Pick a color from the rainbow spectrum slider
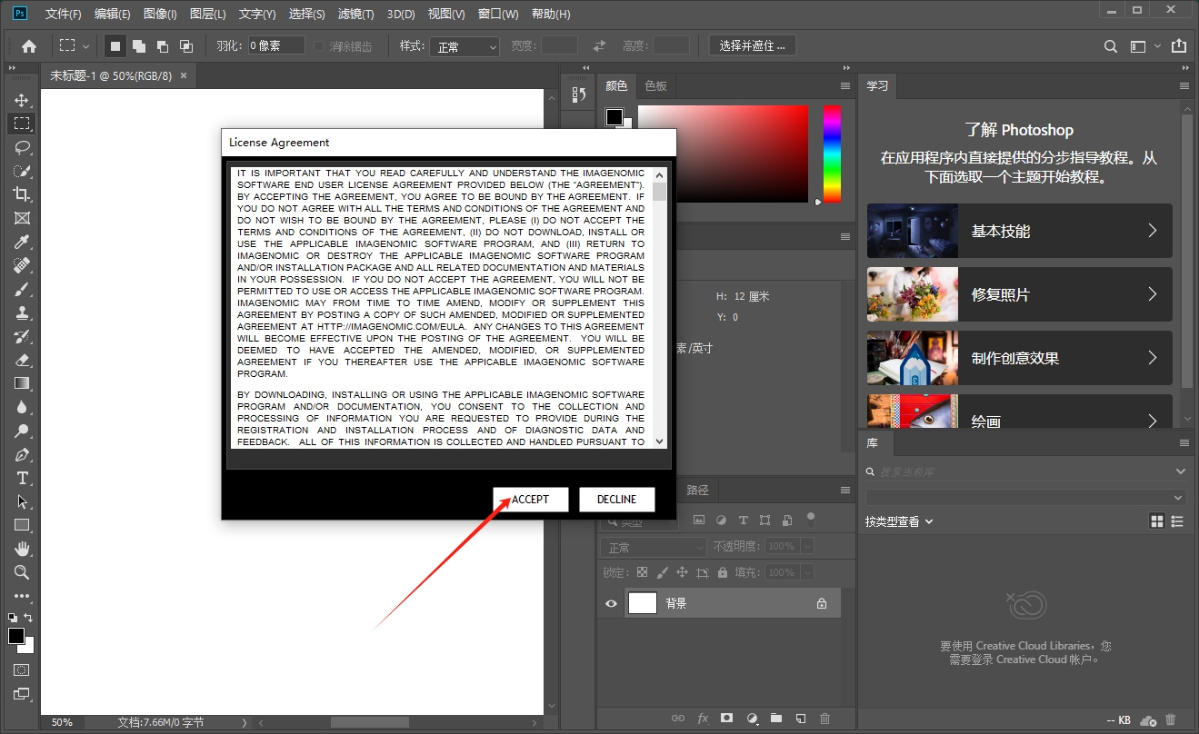 click(x=832, y=154)
